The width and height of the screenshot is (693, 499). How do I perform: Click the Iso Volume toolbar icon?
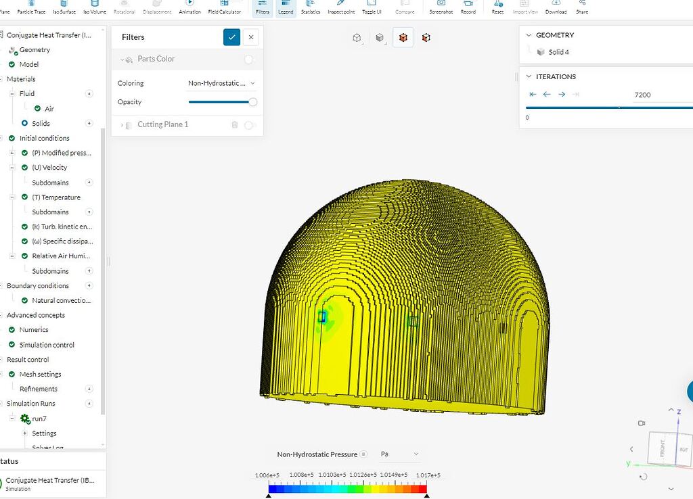tap(94, 7)
